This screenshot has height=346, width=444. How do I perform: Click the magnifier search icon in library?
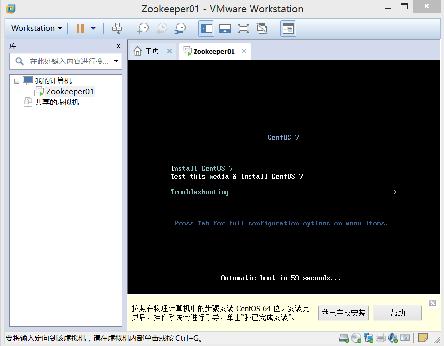[19, 61]
